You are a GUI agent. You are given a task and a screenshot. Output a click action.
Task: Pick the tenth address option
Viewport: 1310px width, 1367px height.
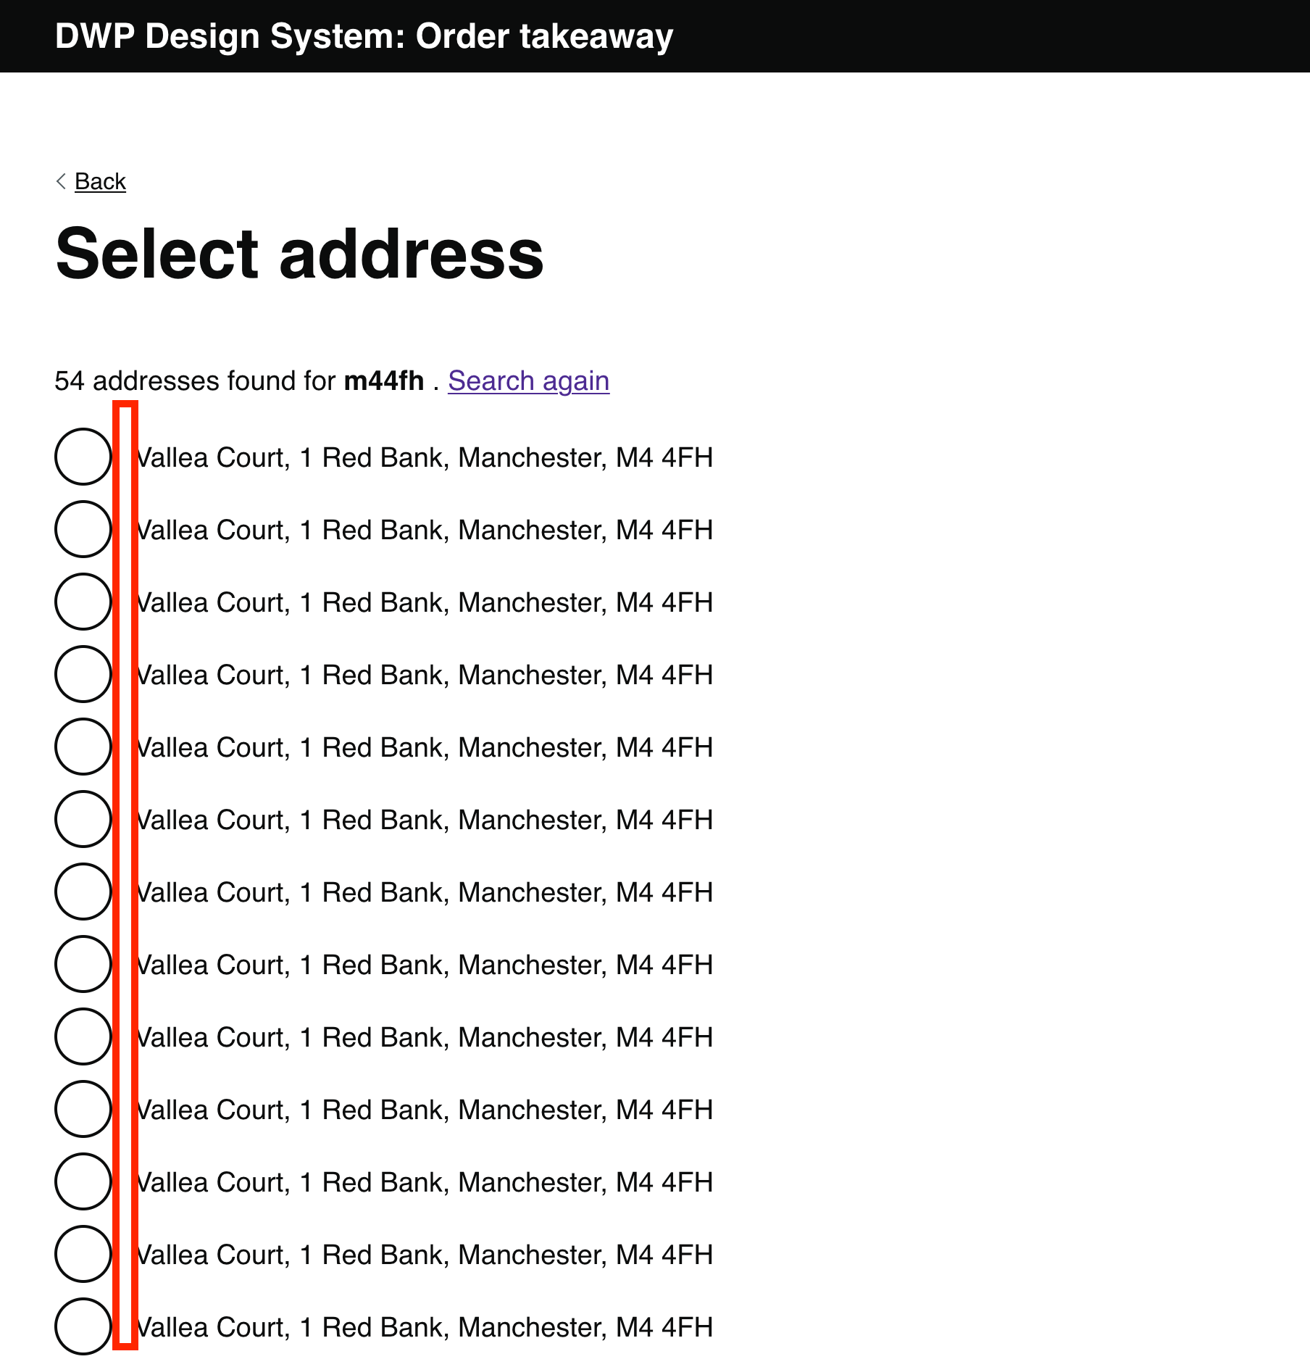[83, 1108]
